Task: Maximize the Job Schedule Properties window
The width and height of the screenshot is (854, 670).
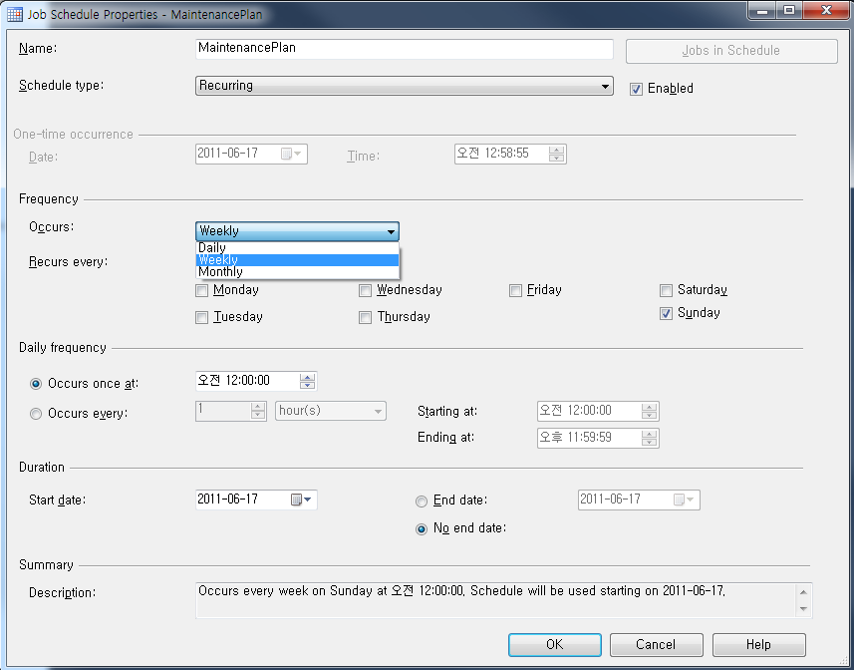Action: pyautogui.click(x=788, y=10)
